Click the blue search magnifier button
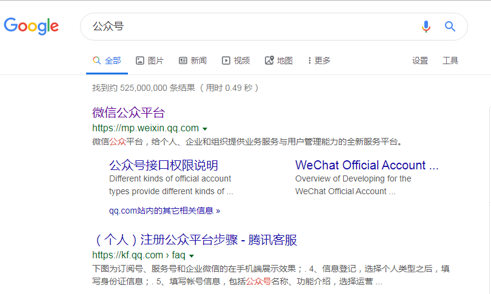The width and height of the screenshot is (491, 294). pos(450,27)
